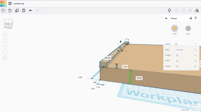Copy selected shape with Copy icon
The image size is (201, 112).
[x=3, y=11]
